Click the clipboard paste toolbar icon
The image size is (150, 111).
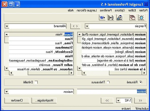click(x=119, y=17)
